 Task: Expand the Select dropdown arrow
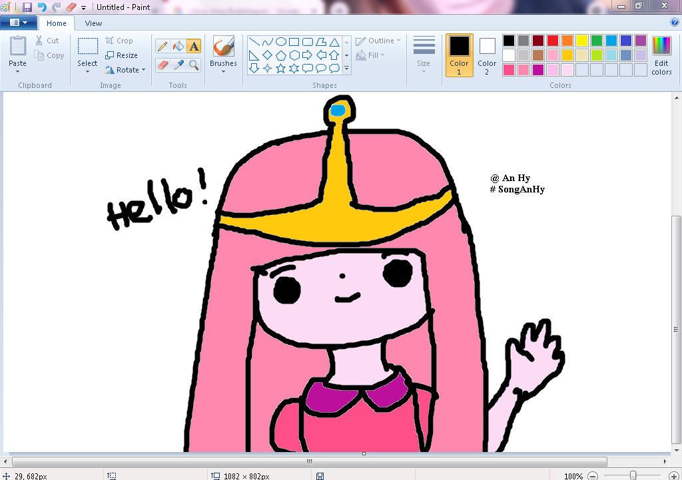(x=87, y=71)
